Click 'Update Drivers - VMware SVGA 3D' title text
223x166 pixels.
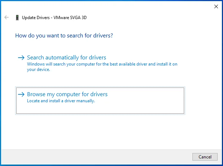(54, 18)
